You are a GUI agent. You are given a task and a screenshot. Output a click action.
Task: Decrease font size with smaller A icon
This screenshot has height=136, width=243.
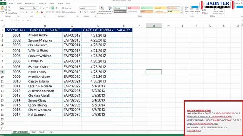coord(43,8)
